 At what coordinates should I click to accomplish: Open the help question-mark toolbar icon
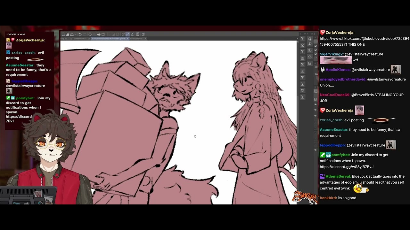coord(143,34)
